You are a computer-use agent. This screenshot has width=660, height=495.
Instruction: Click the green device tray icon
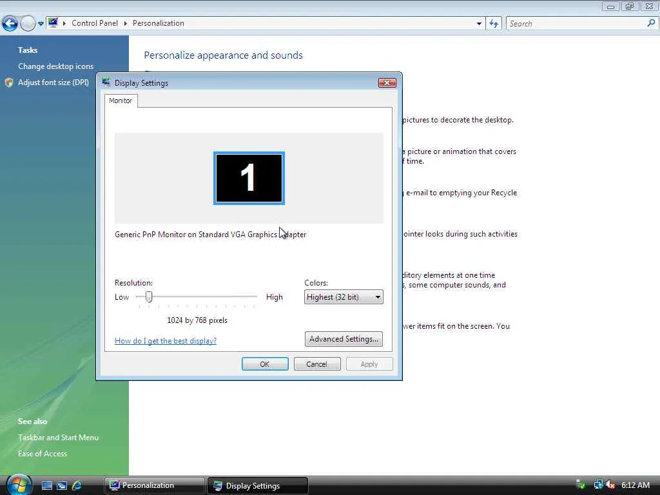[581, 485]
